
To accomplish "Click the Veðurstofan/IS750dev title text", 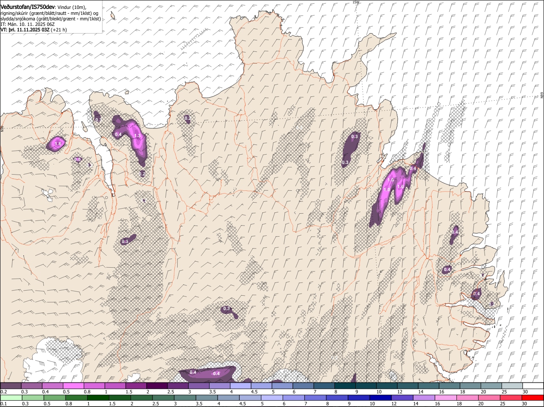I will pos(28,8).
